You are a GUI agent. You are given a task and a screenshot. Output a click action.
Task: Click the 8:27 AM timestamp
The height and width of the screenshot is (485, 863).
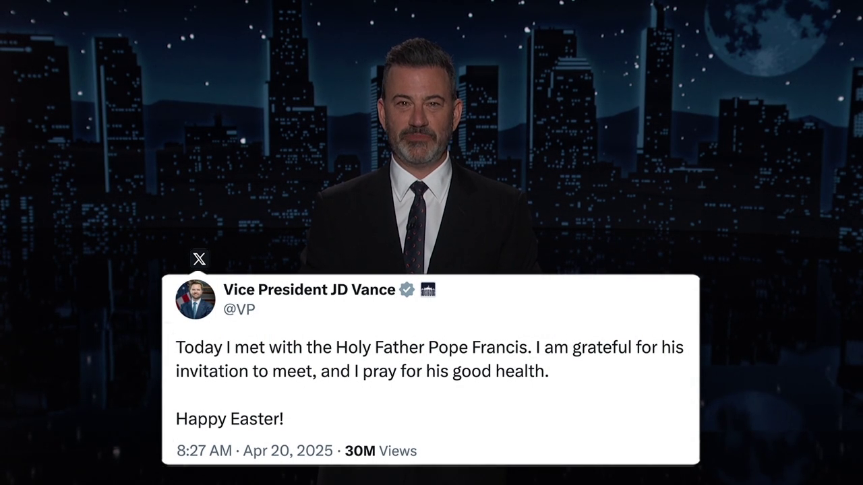tap(204, 451)
